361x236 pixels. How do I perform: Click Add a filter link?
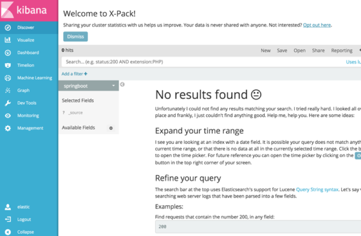click(72, 74)
